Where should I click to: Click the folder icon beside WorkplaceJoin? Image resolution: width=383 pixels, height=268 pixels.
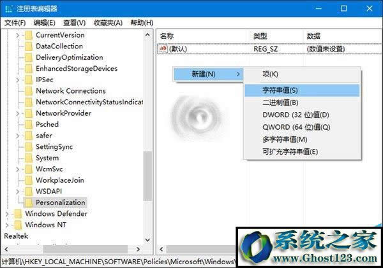[28, 180]
